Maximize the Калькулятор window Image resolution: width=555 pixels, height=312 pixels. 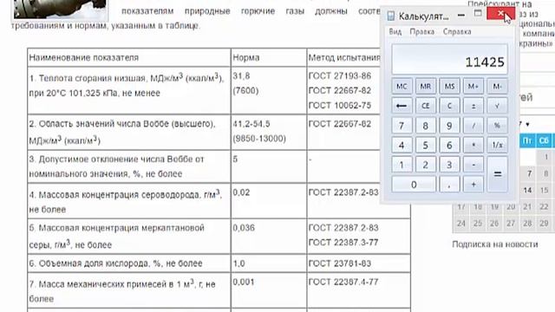tap(478, 14)
